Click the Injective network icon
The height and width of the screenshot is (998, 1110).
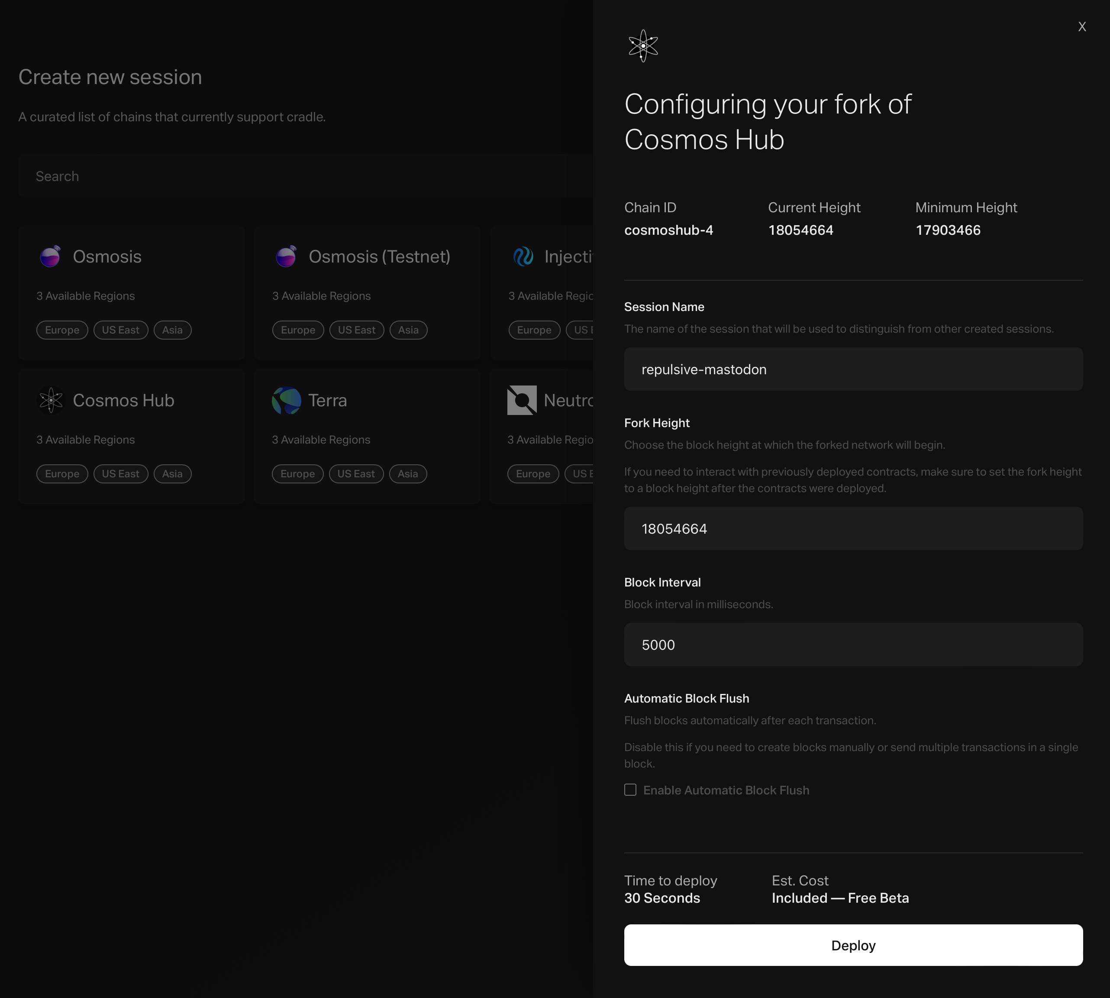pos(522,256)
